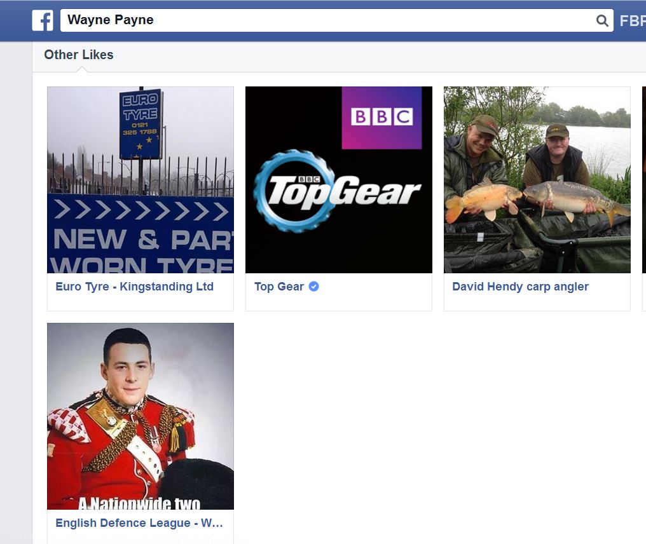Viewport: 646px width, 544px height.
Task: Open the 'Top Gear' page name link
Action: tap(279, 287)
